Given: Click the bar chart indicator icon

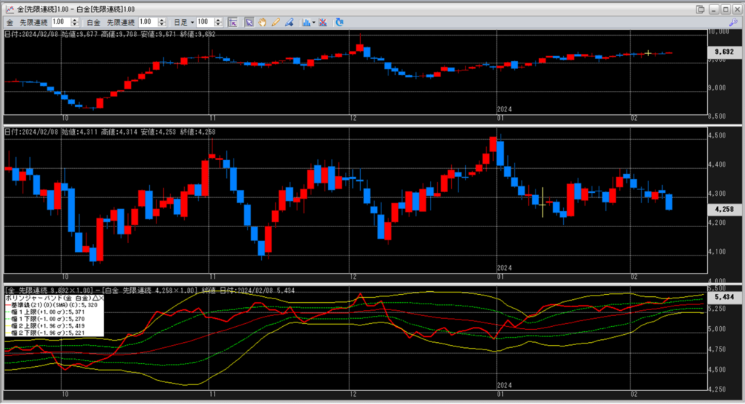Looking at the screenshot, I should pos(305,22).
